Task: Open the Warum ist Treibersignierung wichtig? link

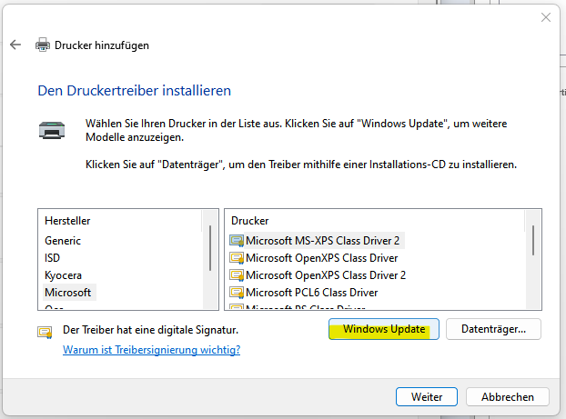Action: pos(152,350)
